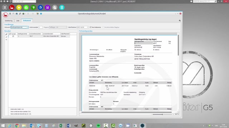Viewport: 229px width, 128px height.
Task: Adjust the preview zoom slider
Action: pos(162,114)
